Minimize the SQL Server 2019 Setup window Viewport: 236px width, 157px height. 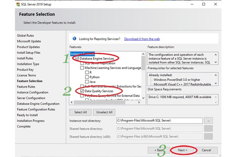click(x=192, y=4)
